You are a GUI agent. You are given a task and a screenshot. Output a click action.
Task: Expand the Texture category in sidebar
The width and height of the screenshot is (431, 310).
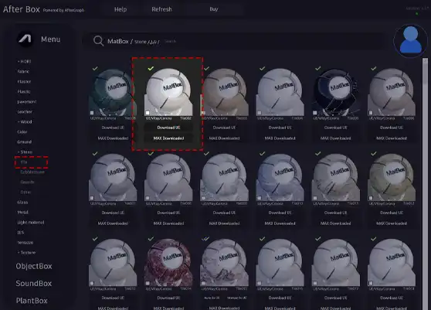point(27,252)
